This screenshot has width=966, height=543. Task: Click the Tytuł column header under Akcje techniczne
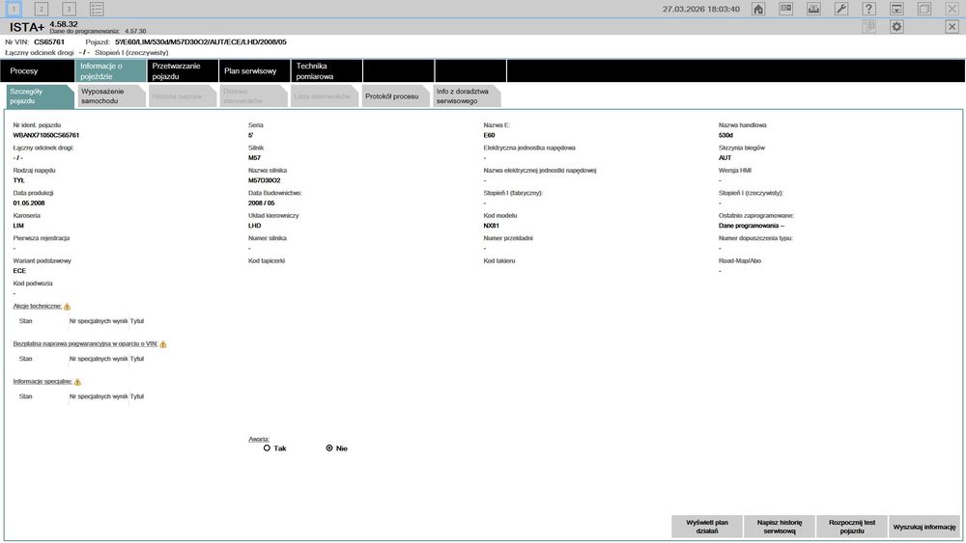point(137,321)
